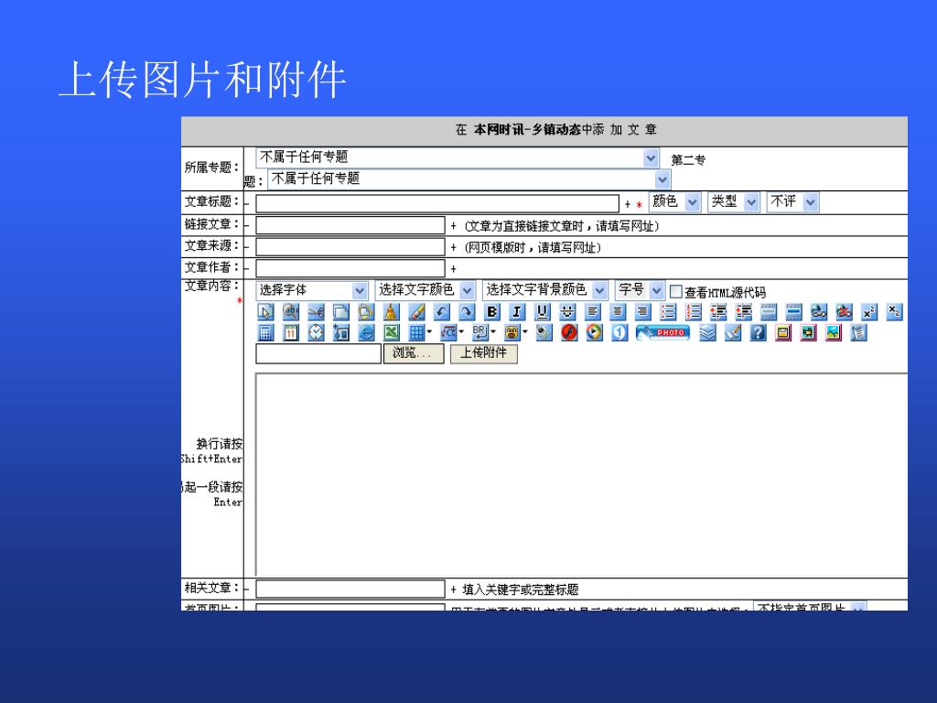The width and height of the screenshot is (937, 703).
Task: Open the 选择文字背景颜色 dropdown
Action: [x=544, y=290]
